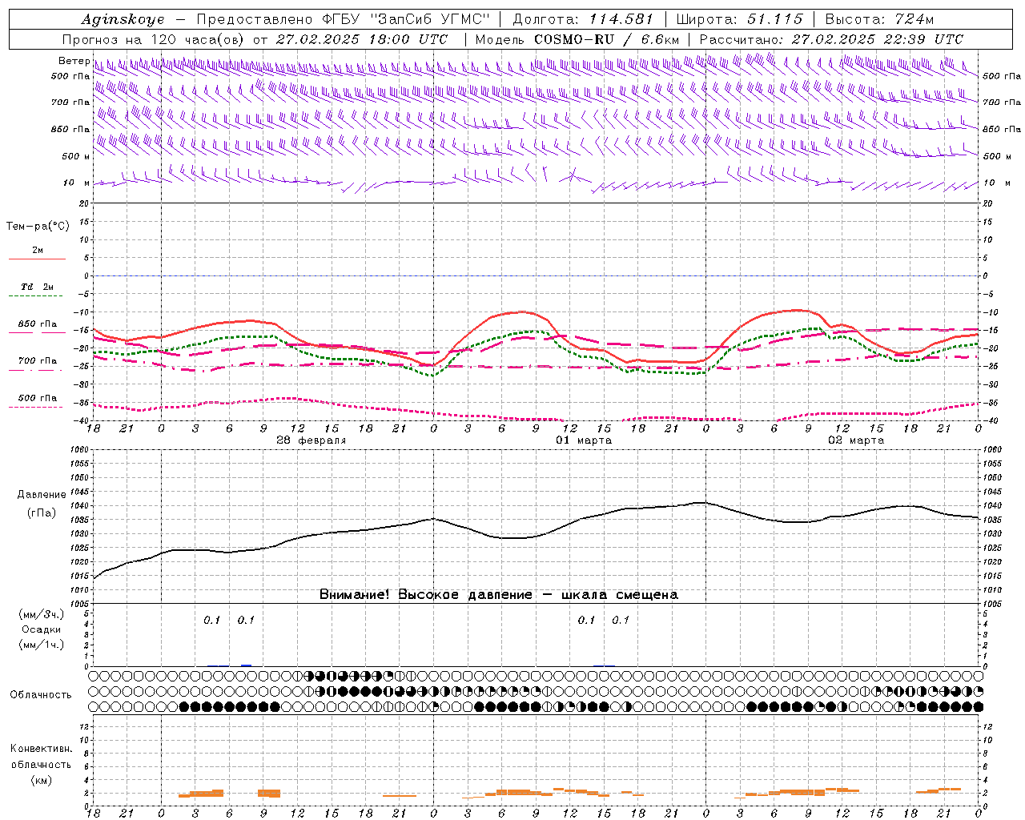
Task: Click the 500 гПа dotted temperature legend entry
Action: [37, 401]
